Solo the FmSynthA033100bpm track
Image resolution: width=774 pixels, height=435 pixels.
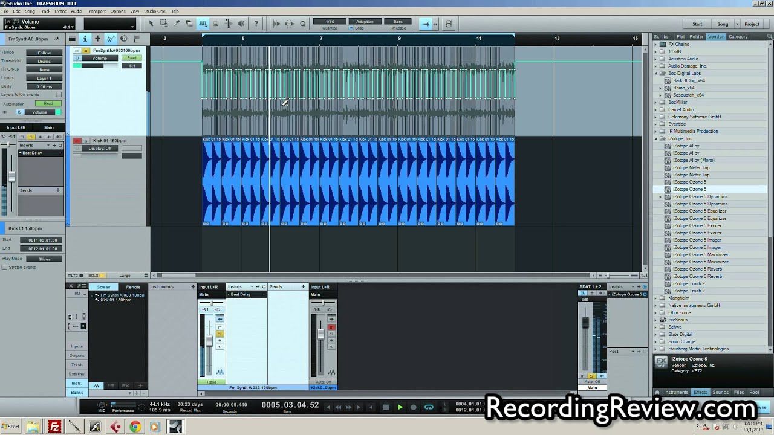(85, 51)
